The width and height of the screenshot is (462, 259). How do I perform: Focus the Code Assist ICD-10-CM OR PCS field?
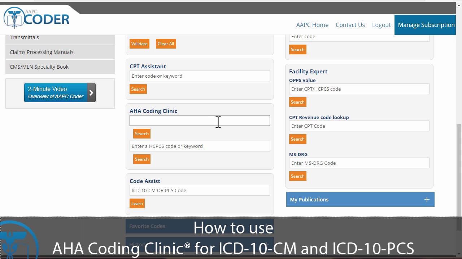point(200,190)
